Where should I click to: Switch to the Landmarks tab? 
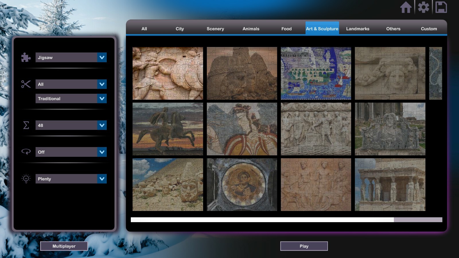(358, 29)
